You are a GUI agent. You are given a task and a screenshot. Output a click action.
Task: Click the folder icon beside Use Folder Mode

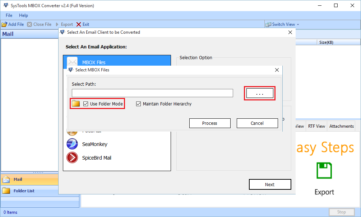(x=76, y=104)
